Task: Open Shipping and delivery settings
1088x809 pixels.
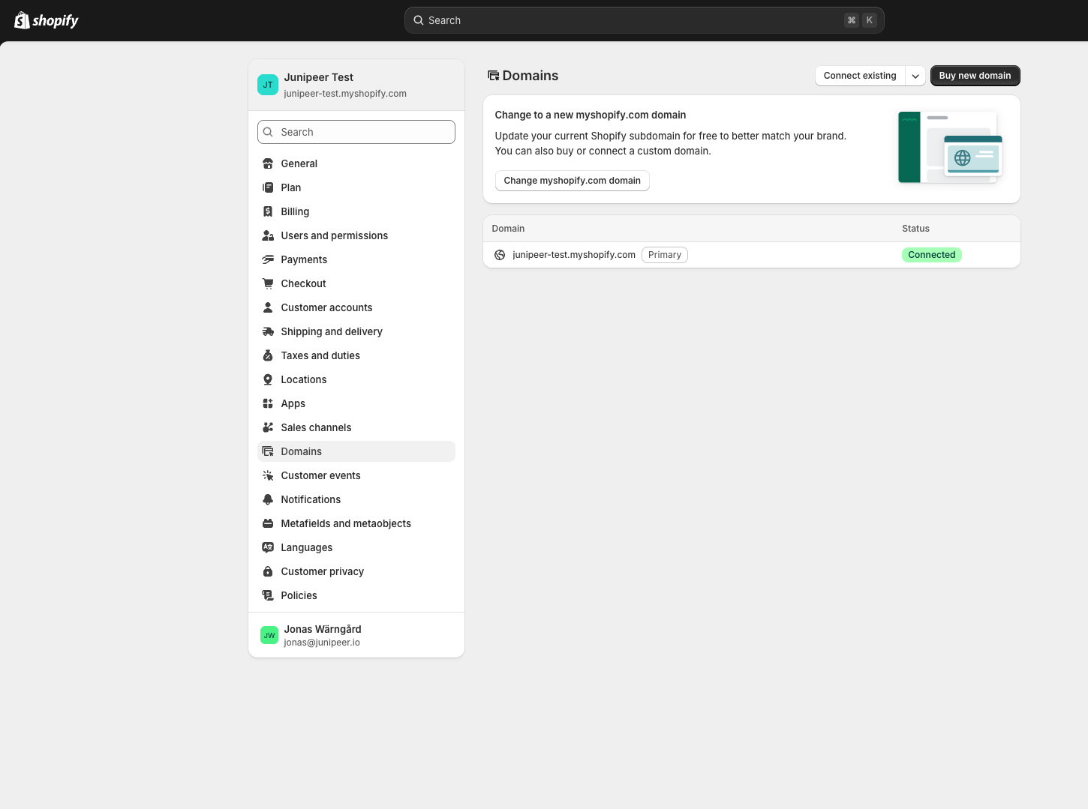Action: 356,331
